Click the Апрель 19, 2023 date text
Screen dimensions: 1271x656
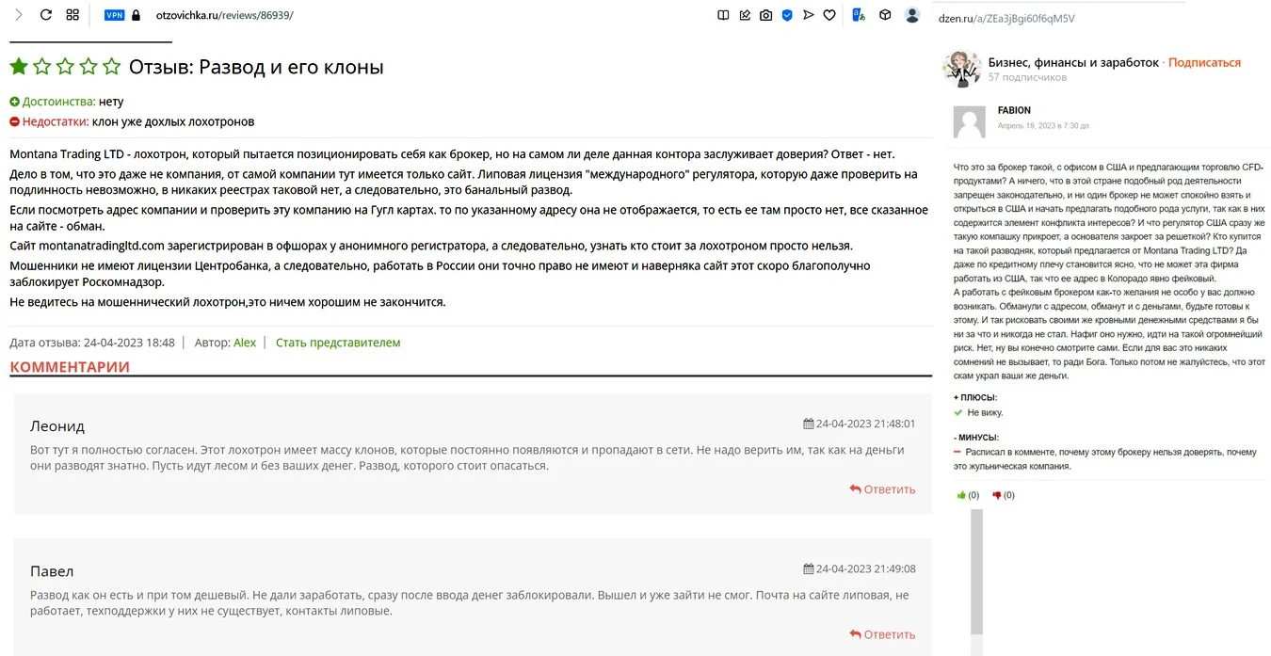point(1043,125)
